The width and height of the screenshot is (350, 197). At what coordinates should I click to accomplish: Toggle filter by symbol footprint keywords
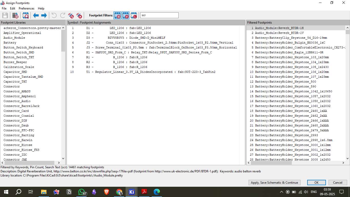117,15
